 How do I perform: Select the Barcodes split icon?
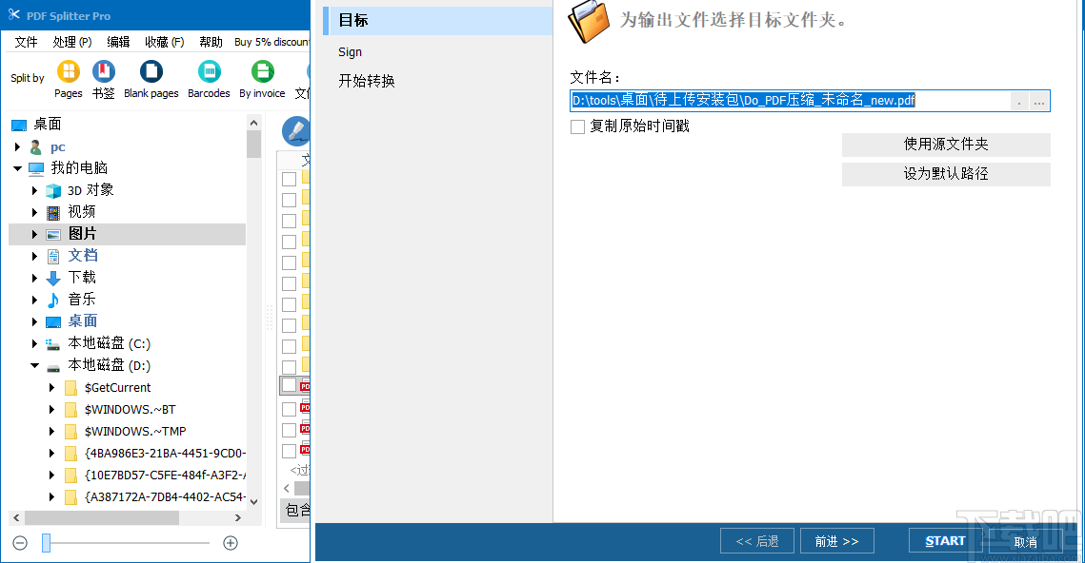click(208, 72)
